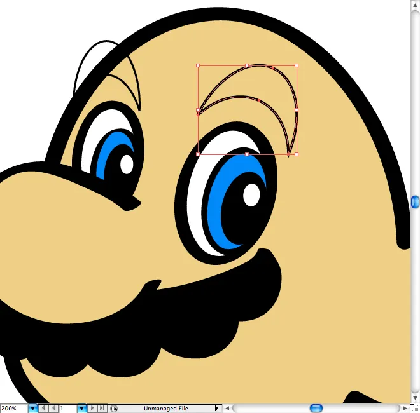Click the top-center bounding box handle

(247, 65)
